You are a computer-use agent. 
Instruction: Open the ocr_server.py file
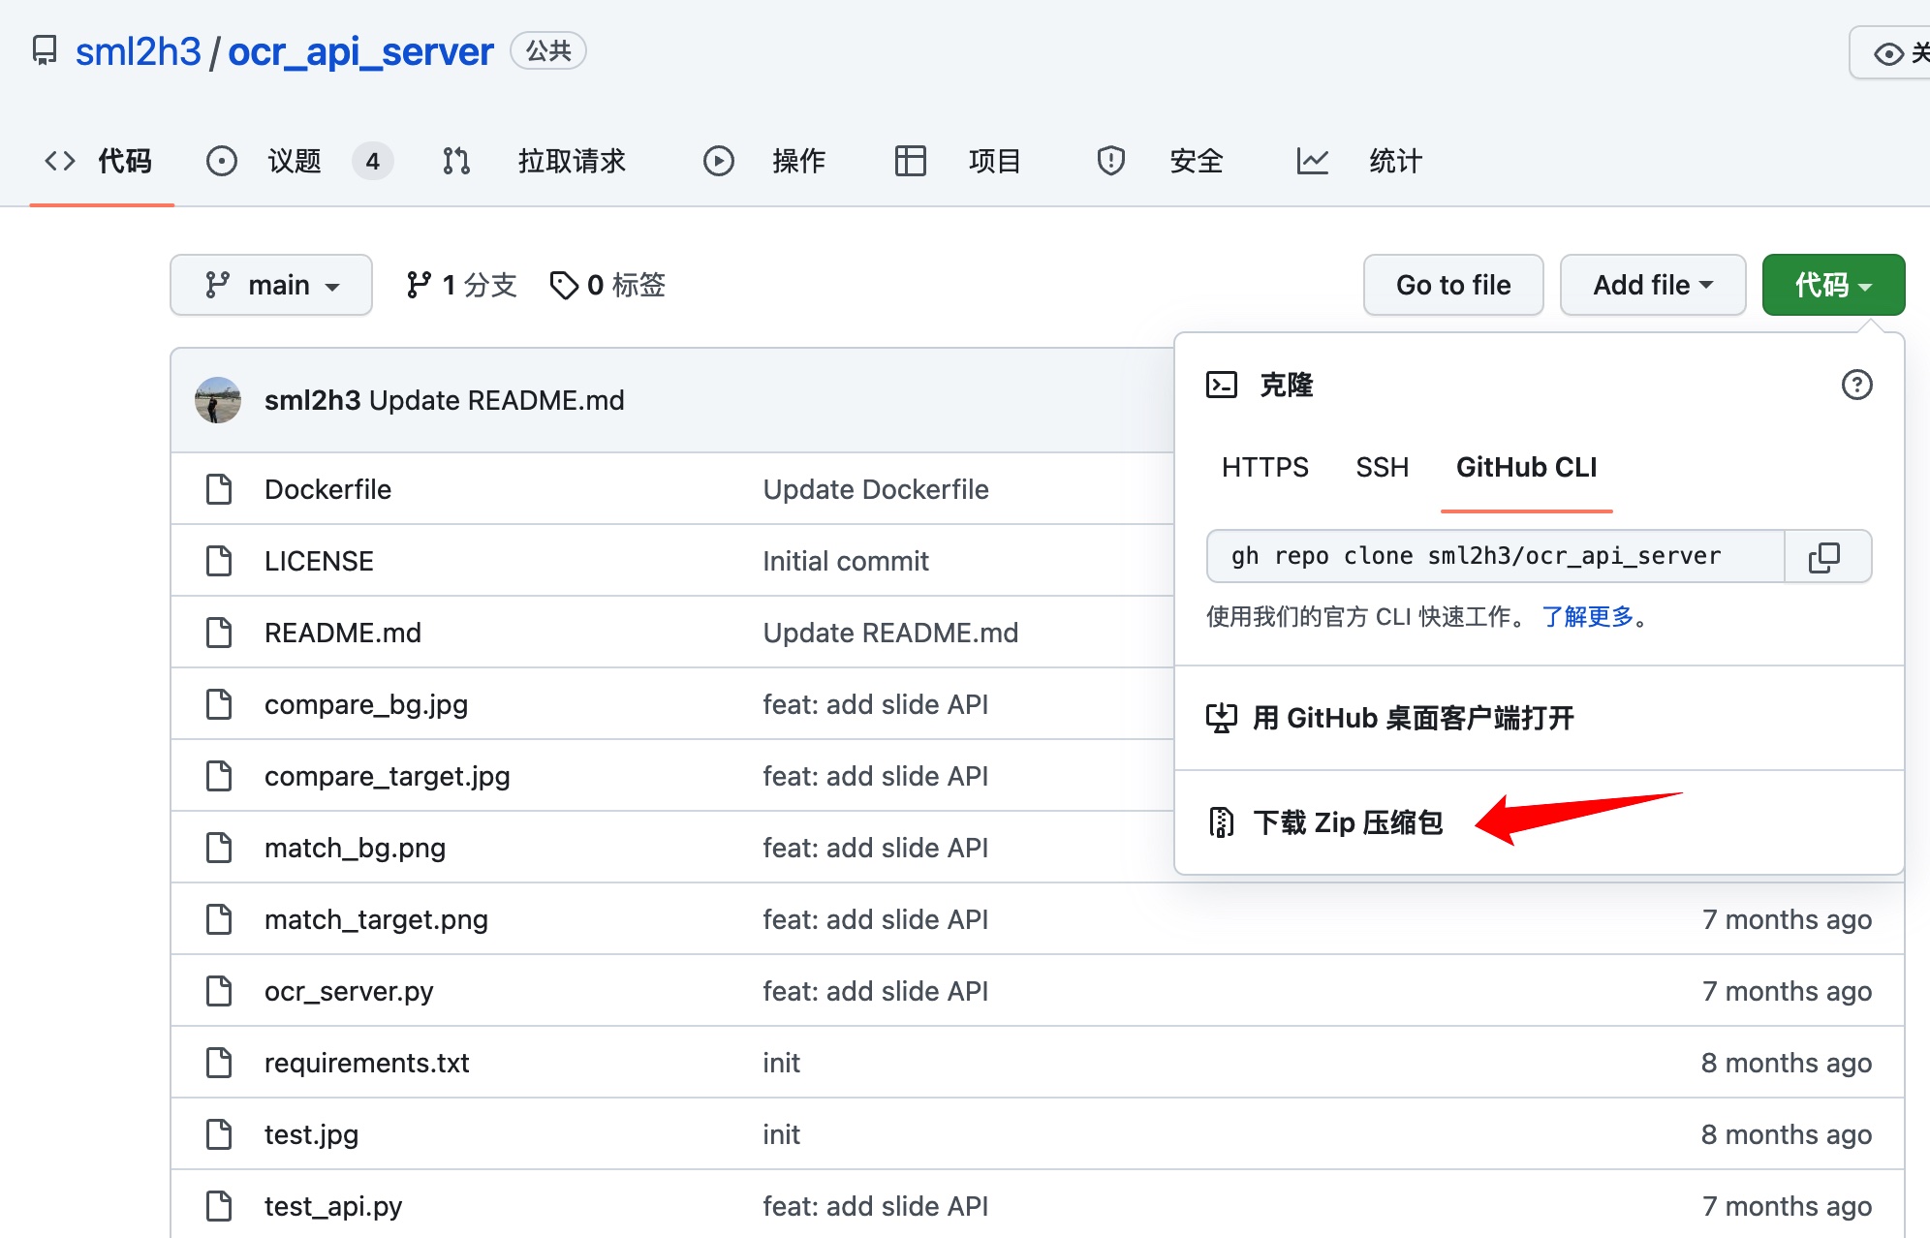click(x=349, y=991)
